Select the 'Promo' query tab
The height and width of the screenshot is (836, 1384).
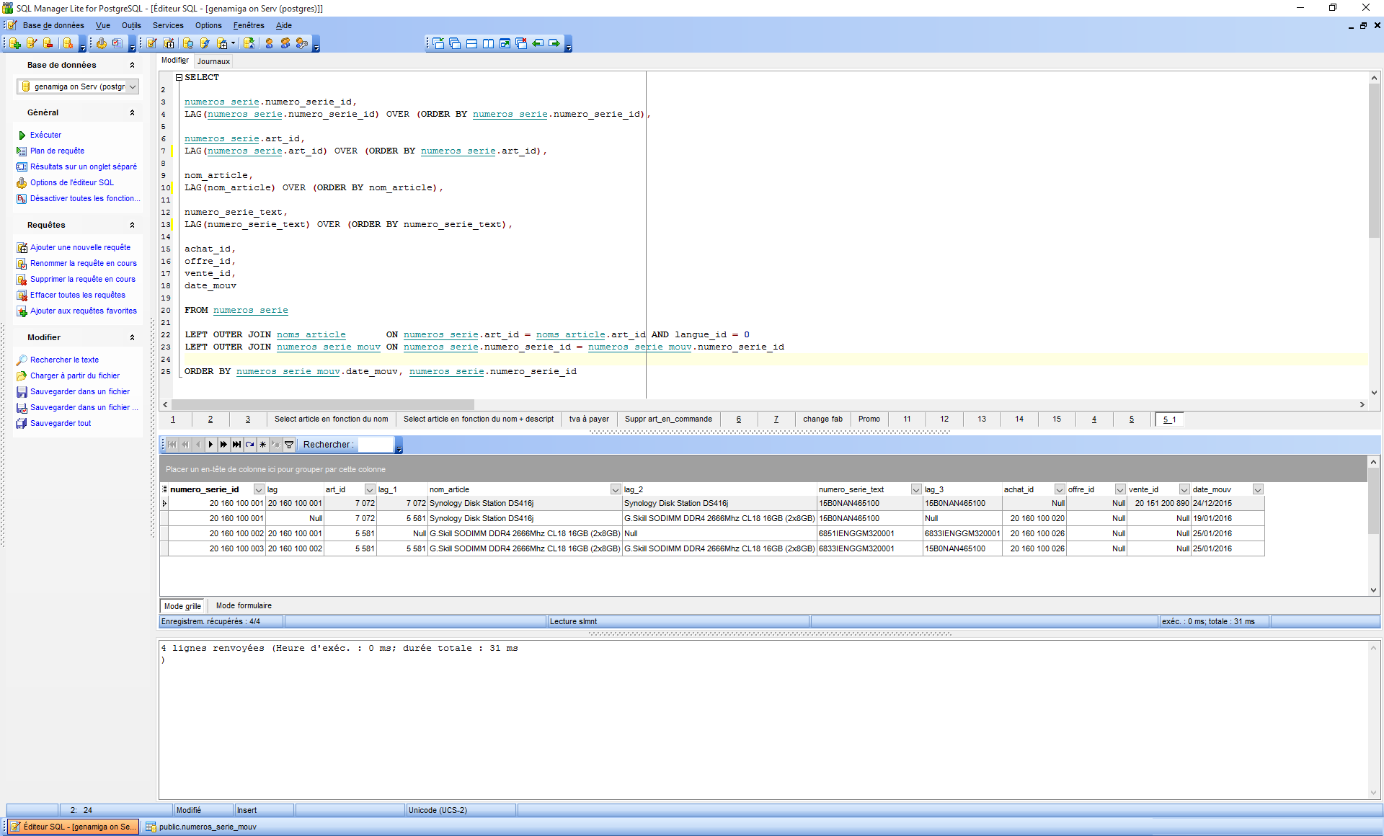tap(869, 419)
